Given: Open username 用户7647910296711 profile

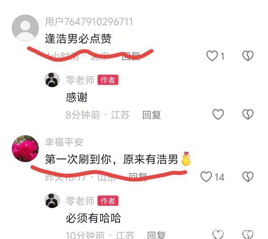Looking at the screenshot, I should tap(89, 22).
